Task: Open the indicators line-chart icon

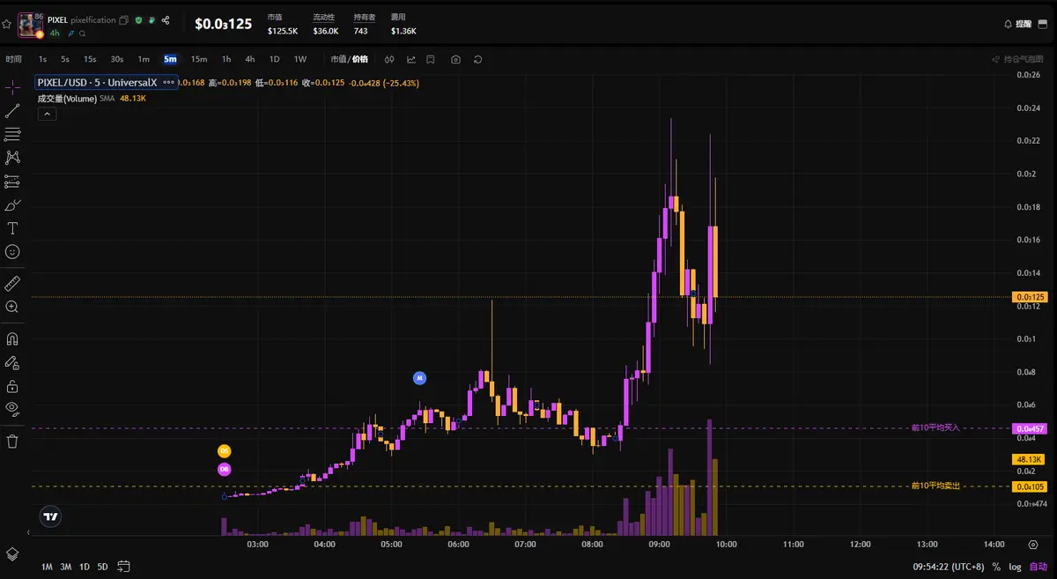Action: pos(411,59)
